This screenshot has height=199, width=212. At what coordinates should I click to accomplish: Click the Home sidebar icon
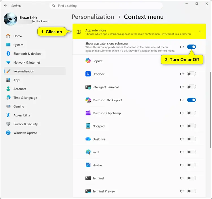pyautogui.click(x=8, y=36)
